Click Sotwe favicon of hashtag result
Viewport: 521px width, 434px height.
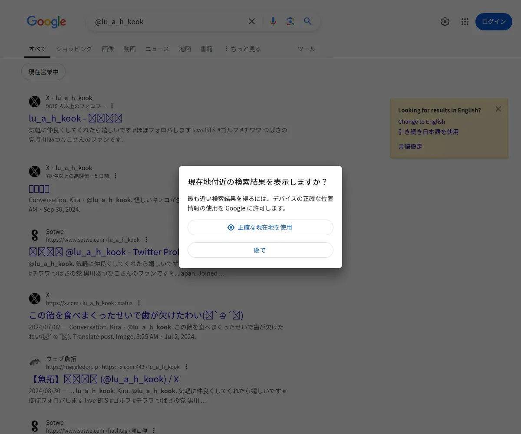pos(35,426)
